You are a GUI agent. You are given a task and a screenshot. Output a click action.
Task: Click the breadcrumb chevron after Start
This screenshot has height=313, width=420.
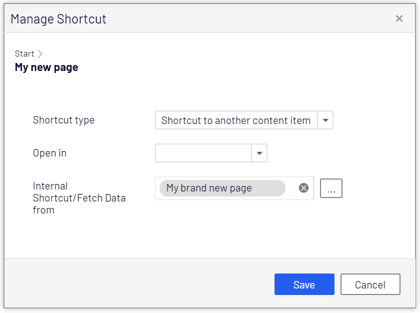[40, 53]
